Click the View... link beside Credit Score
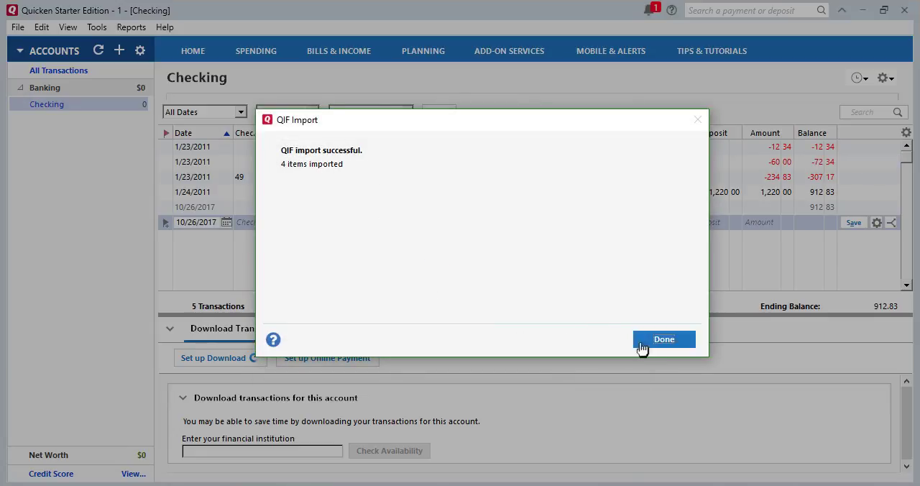This screenshot has height=486, width=920. pos(134,474)
